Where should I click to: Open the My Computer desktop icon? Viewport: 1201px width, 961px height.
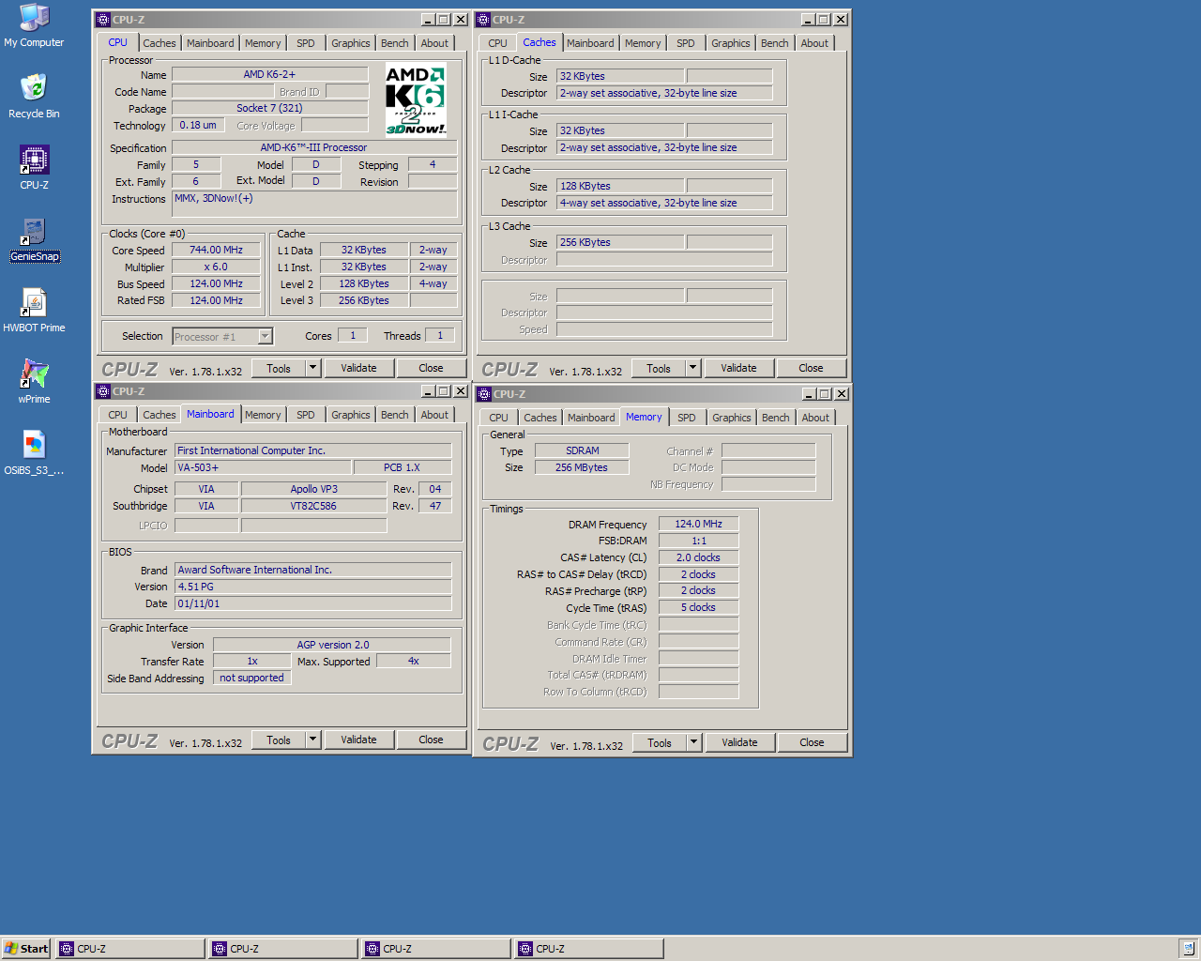pos(34,25)
